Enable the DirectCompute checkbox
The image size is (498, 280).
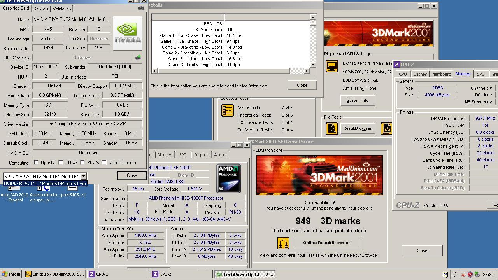pos(104,163)
